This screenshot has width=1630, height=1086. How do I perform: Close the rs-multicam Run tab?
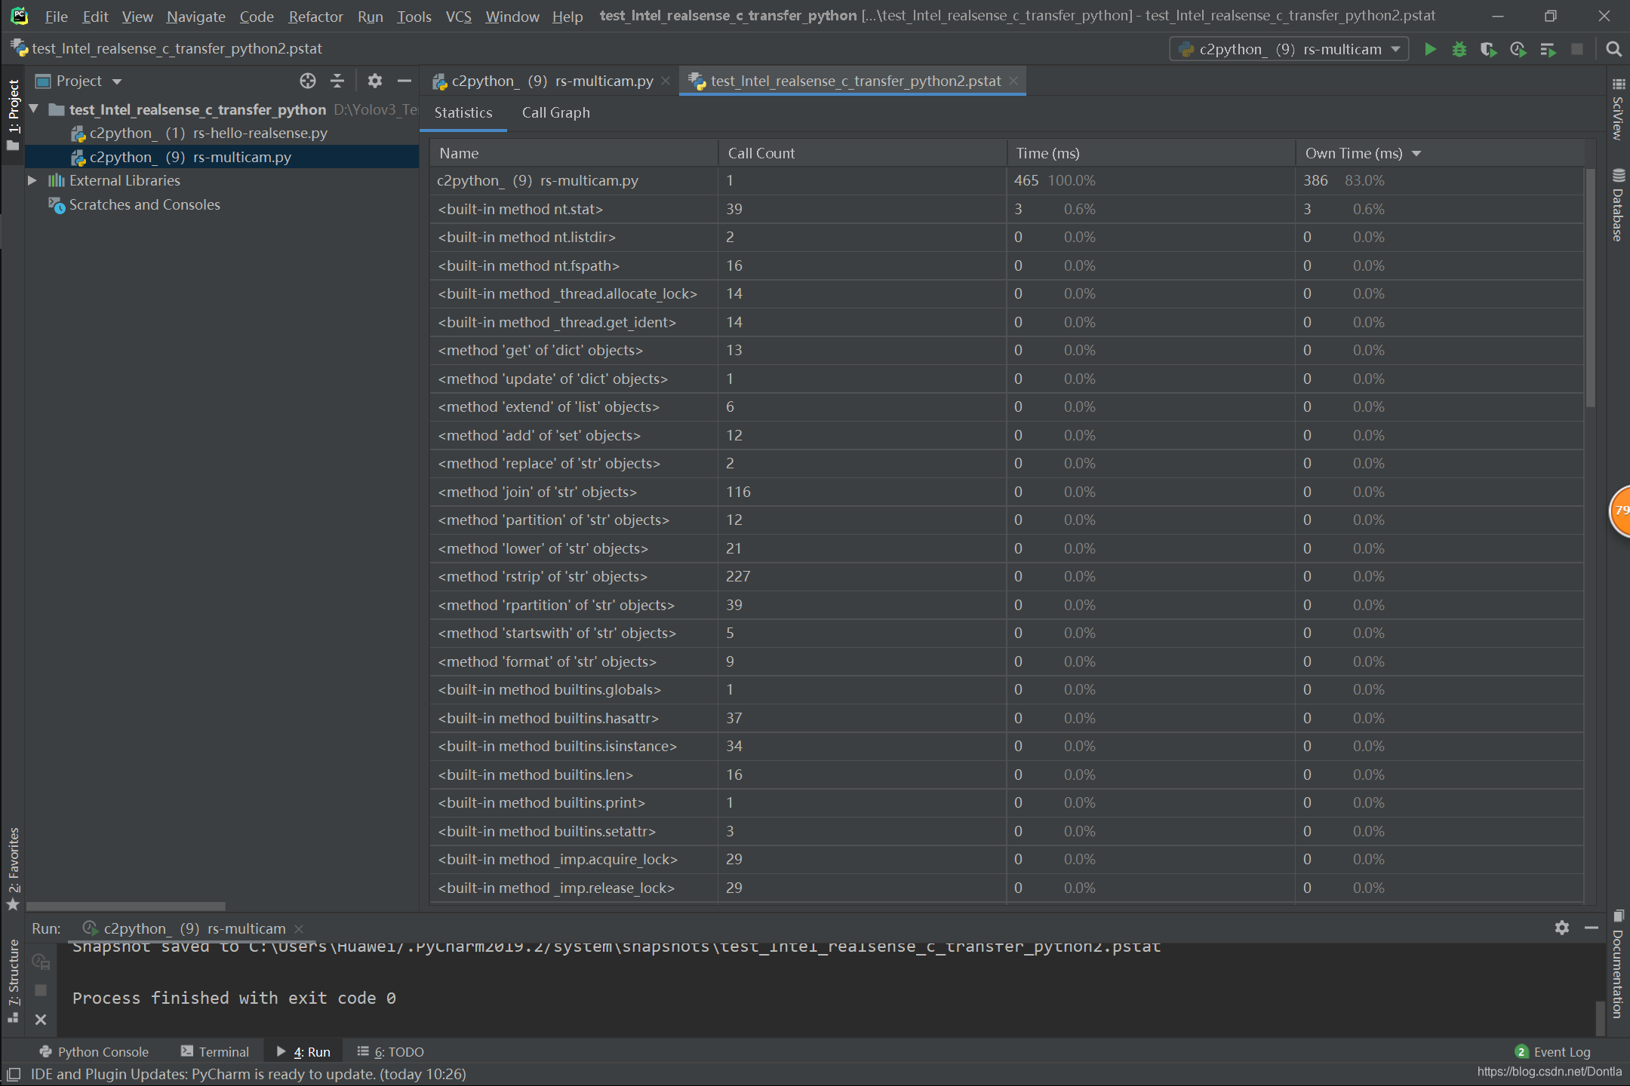click(299, 928)
